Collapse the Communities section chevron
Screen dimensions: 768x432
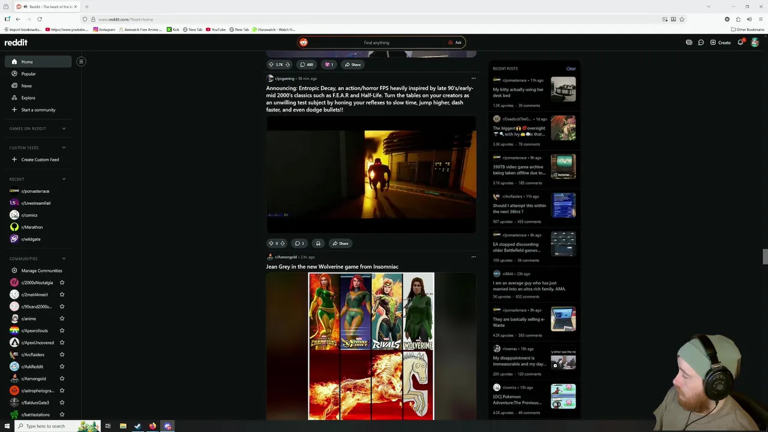pos(64,259)
